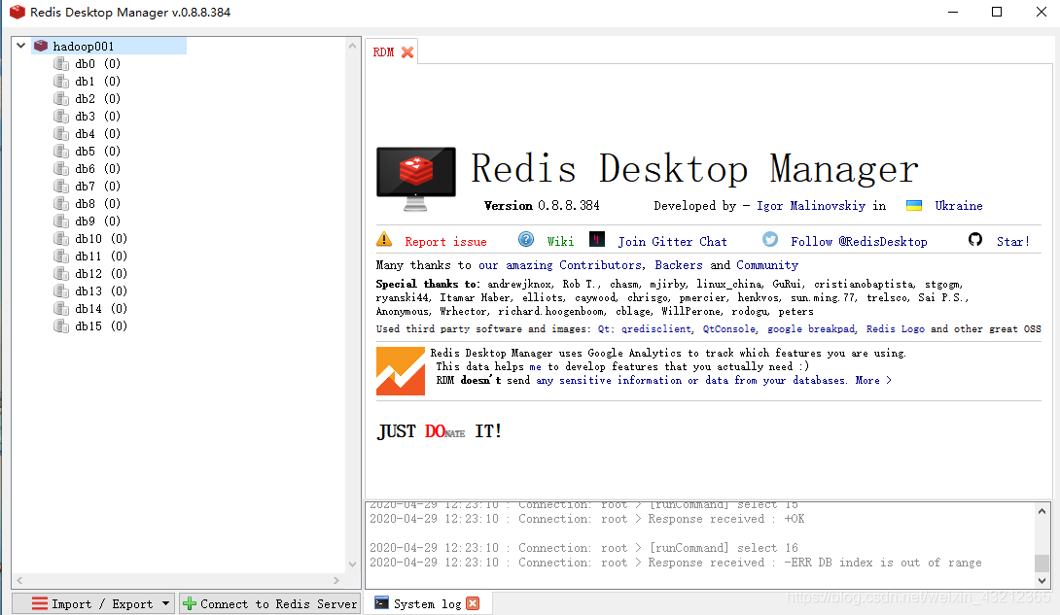Select db12 (0) in the tree
Screen dimensions: 1060x615
pyautogui.click(x=101, y=273)
